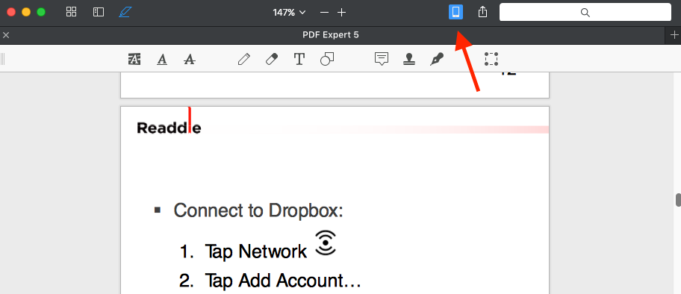Click the 'Tap Add Account…' step text
Screen dimensions: 681x294
click(283, 281)
